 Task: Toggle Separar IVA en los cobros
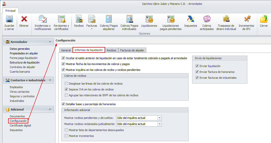coord(66,89)
